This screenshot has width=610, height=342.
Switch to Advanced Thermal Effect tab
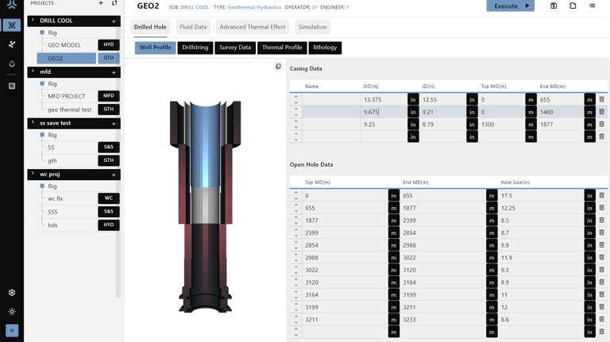coord(253,27)
